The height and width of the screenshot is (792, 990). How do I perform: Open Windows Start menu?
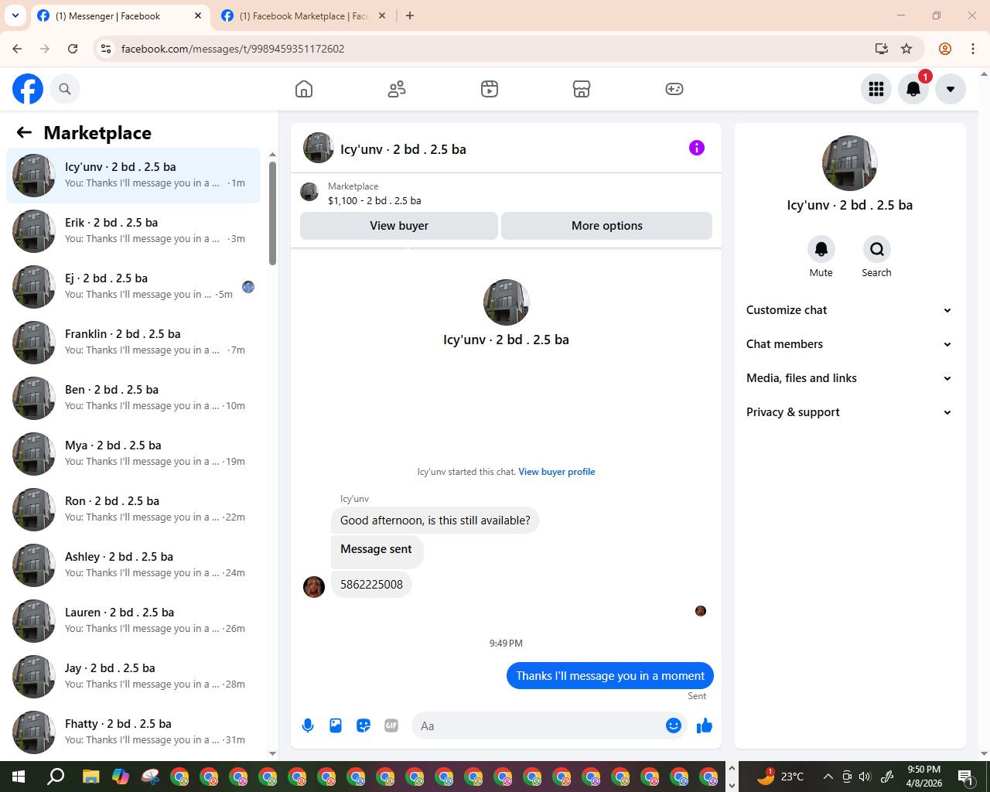19,777
